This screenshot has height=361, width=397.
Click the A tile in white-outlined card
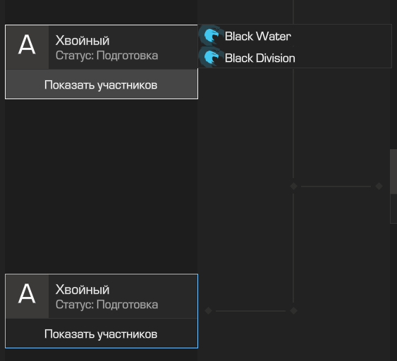(x=27, y=47)
